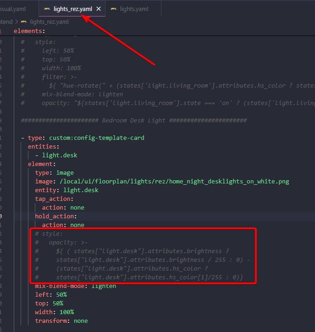Click the 'entity: light.desk' line
Viewport: 315px width, 332px height.
point(66,190)
